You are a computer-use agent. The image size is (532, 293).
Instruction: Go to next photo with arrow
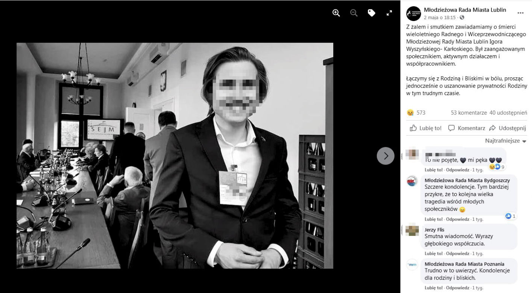(385, 156)
